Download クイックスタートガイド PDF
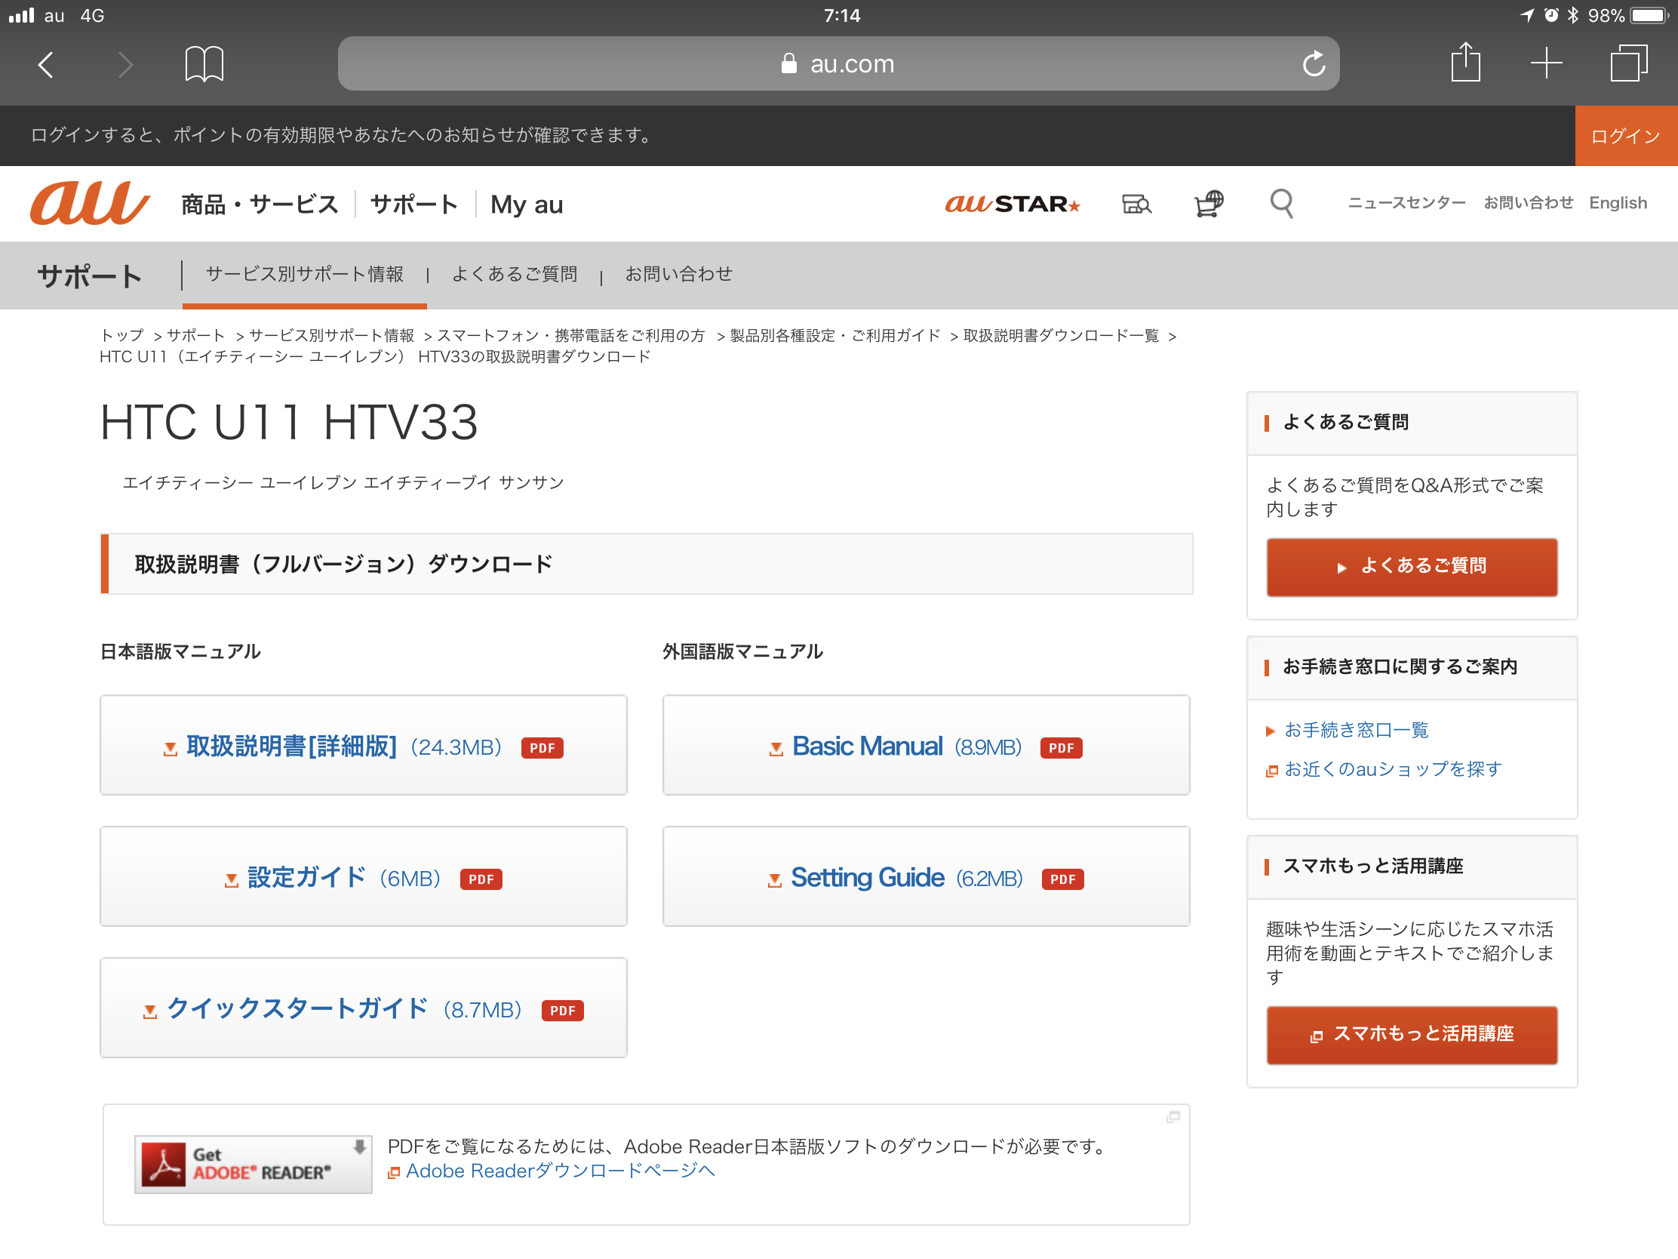 pyautogui.click(x=364, y=1008)
